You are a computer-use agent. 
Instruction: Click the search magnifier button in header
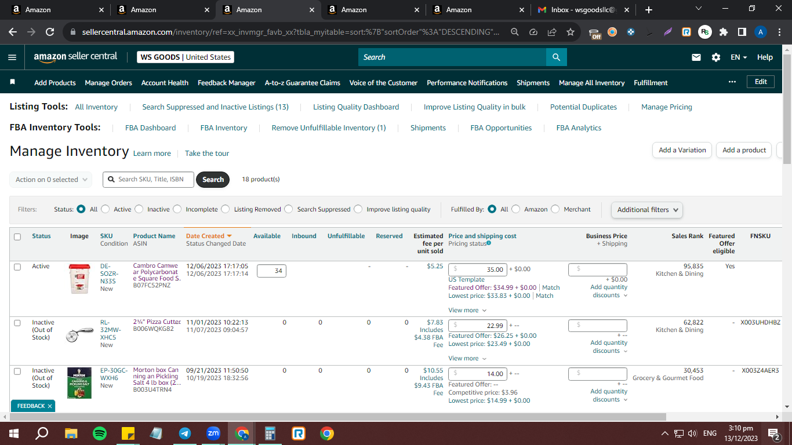[556, 57]
